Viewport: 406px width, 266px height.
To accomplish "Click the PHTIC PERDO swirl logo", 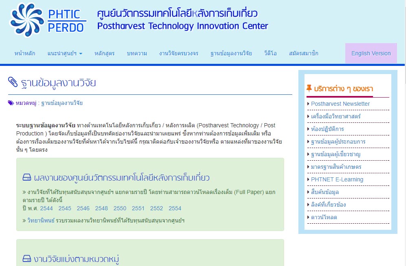I will [26, 20].
